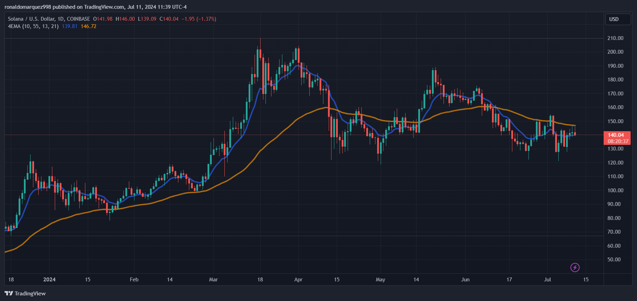Viewport: 637px width, 301px height.
Task: Click the change value −1.95 (−1.37%)
Action: pos(199,19)
